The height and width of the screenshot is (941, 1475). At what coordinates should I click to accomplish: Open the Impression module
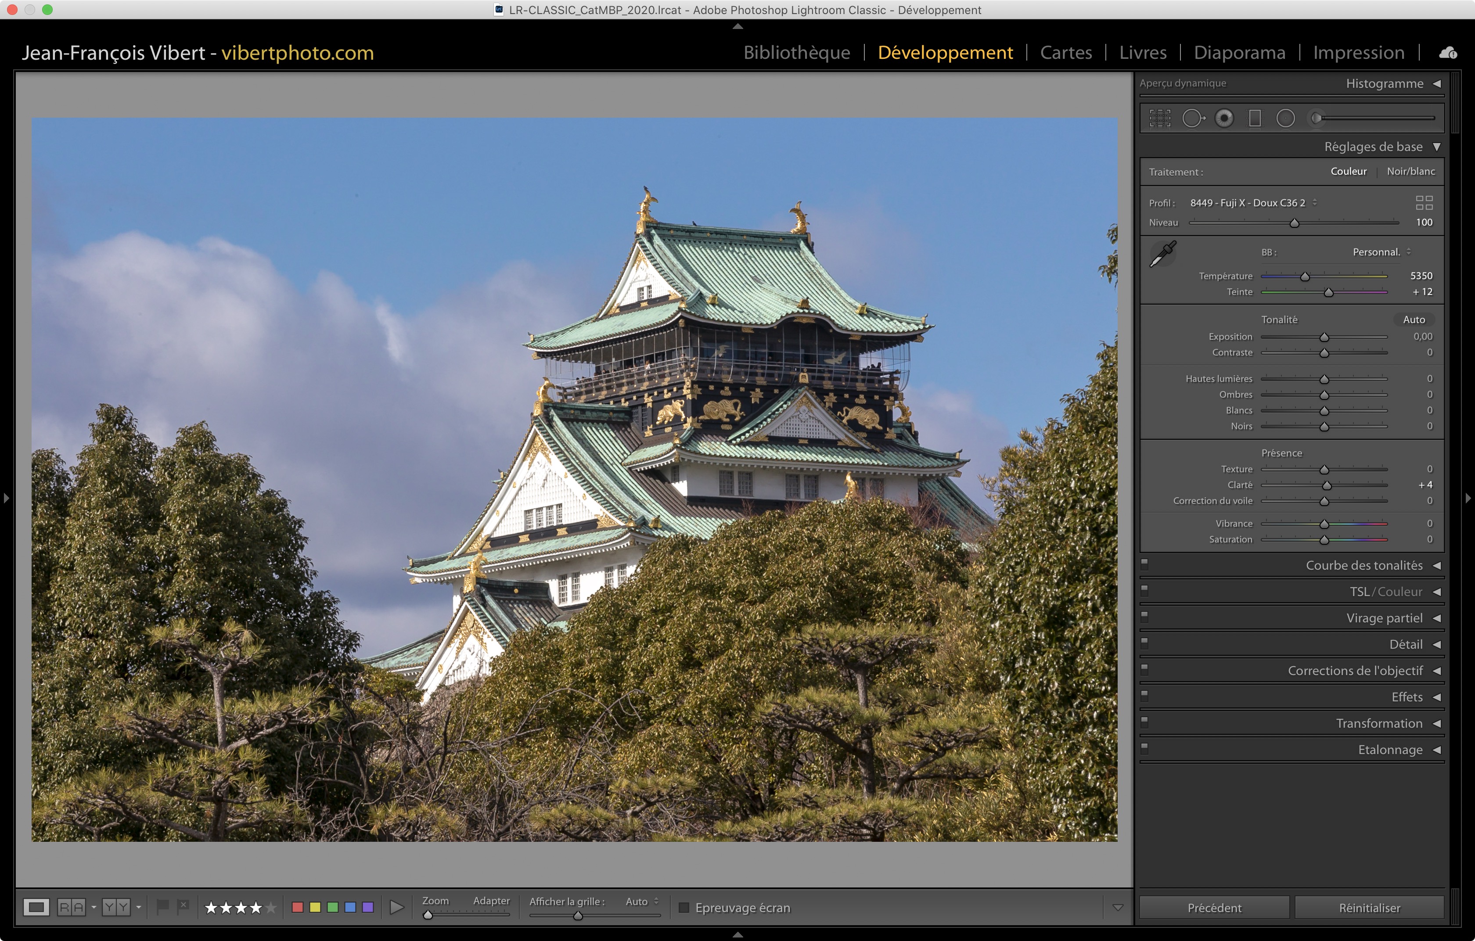[x=1358, y=53]
